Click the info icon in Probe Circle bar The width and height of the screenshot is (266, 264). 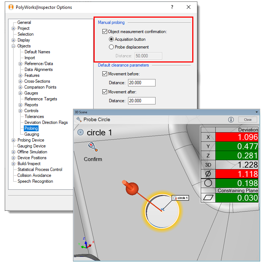click(x=231, y=119)
